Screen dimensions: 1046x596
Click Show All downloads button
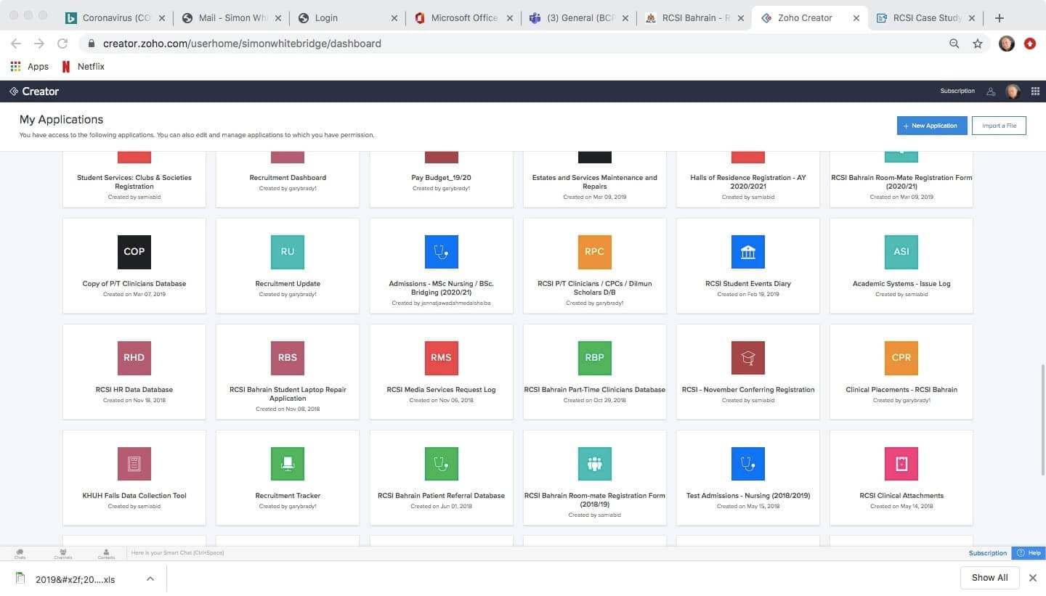pos(990,578)
